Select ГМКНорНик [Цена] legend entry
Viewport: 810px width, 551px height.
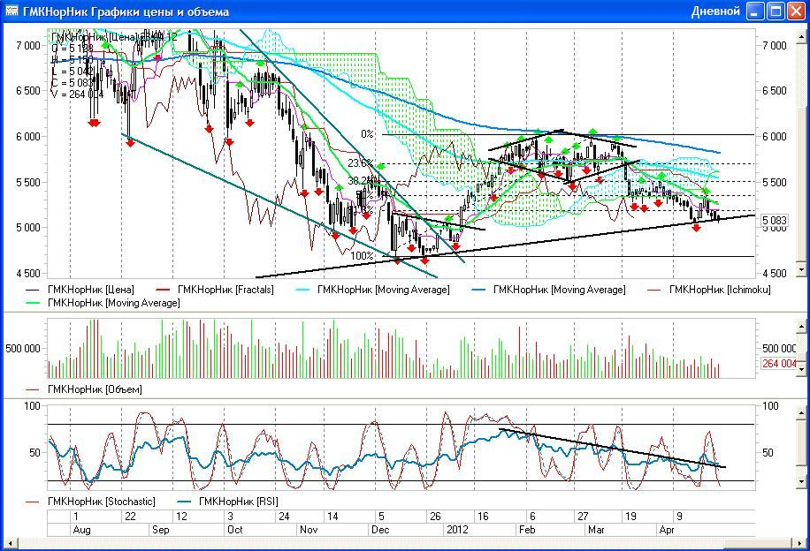pos(80,290)
